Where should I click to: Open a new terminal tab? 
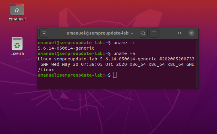[44, 33]
